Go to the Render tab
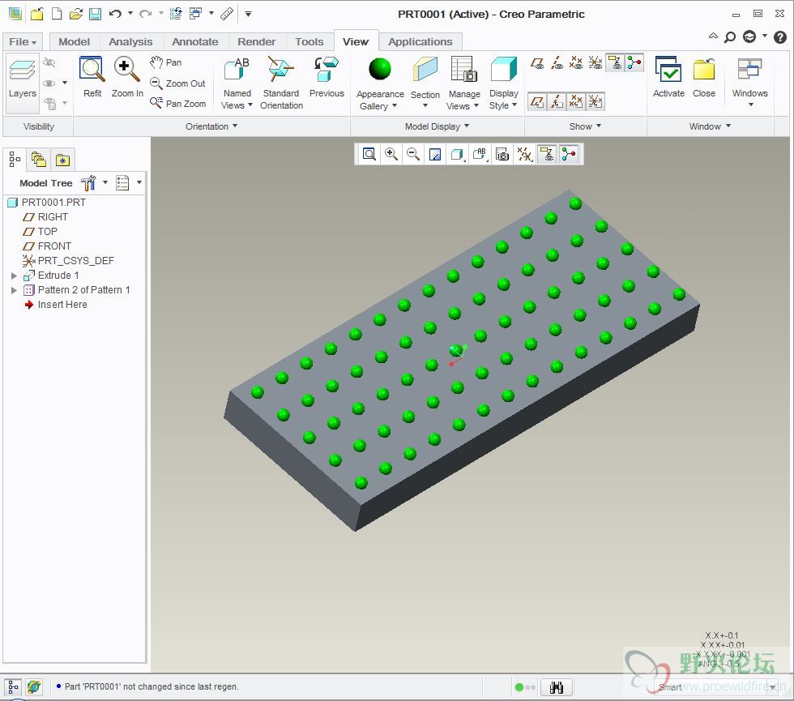This screenshot has height=701, width=794. pyautogui.click(x=257, y=41)
